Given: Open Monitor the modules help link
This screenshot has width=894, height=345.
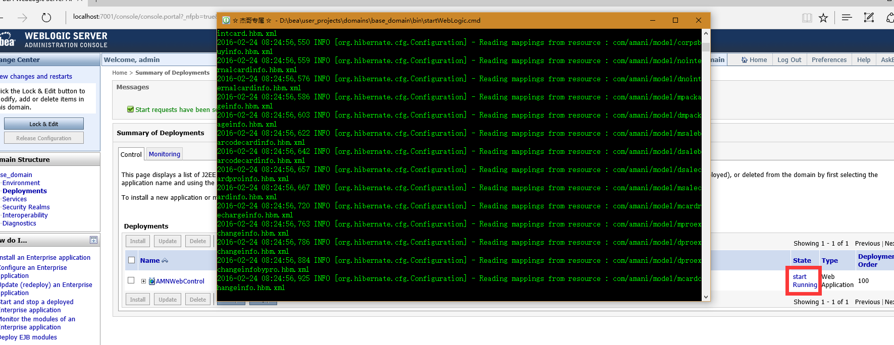Looking at the screenshot, I should tap(37, 323).
